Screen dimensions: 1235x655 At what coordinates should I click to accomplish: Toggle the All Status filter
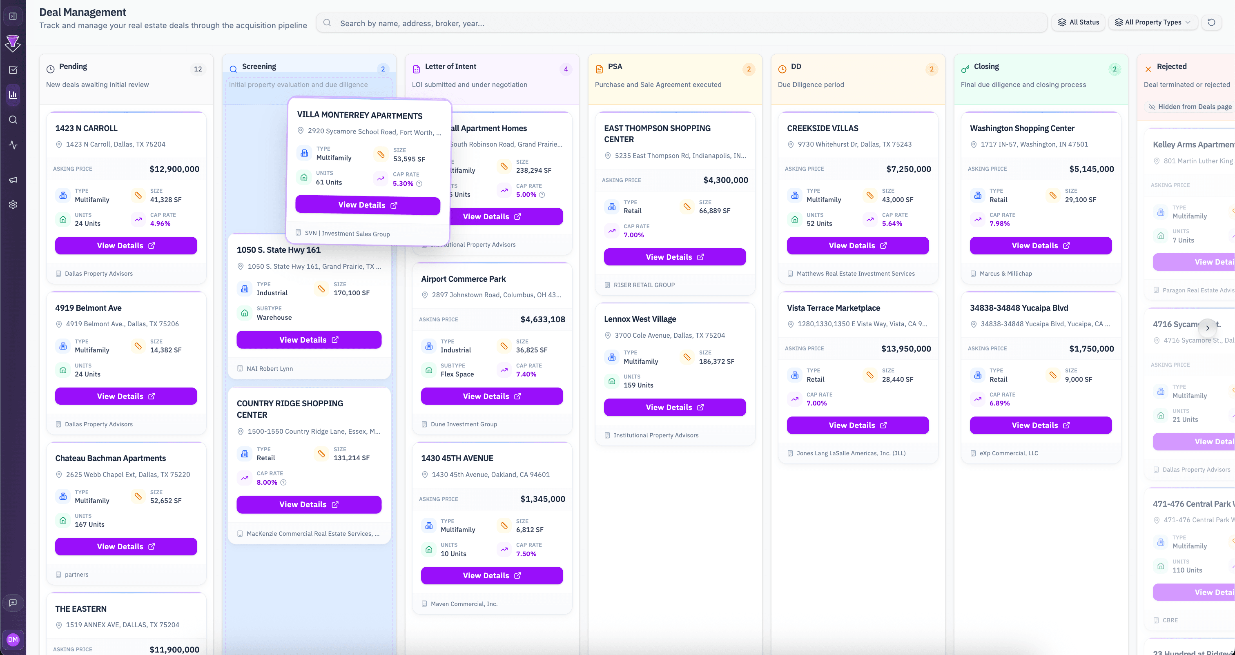[x=1079, y=22]
